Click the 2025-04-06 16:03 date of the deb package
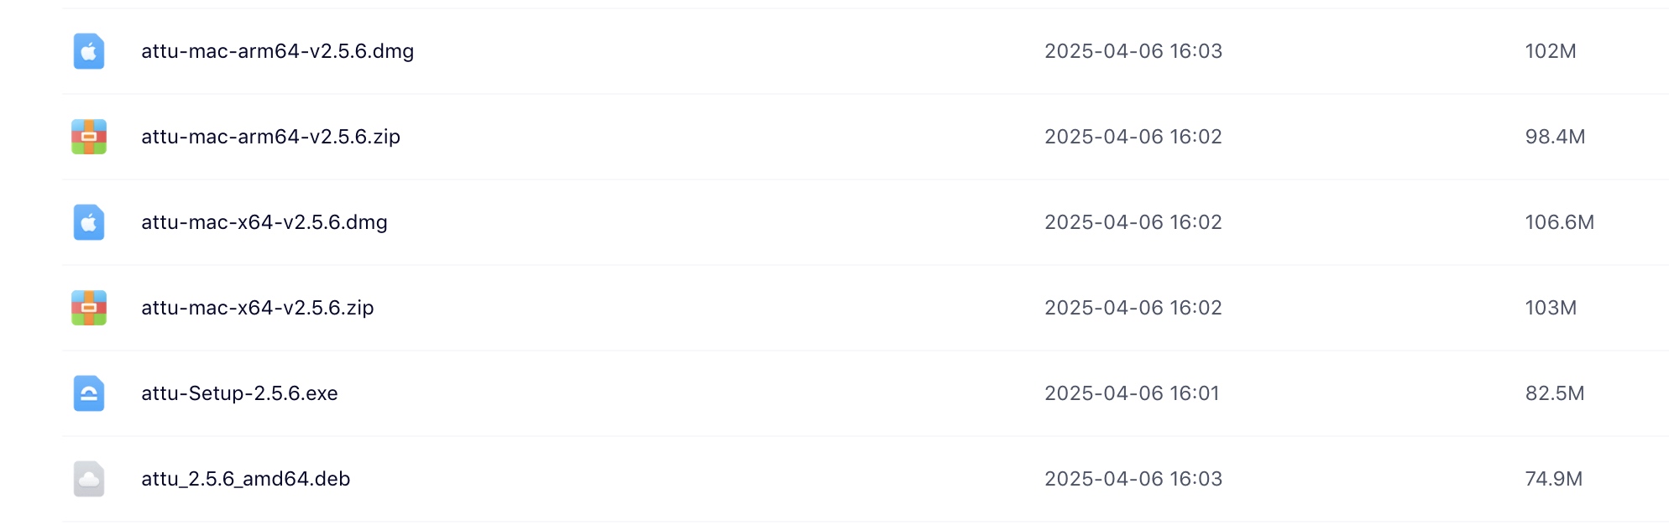Screen dimensions: 1669x525 coord(1134,479)
